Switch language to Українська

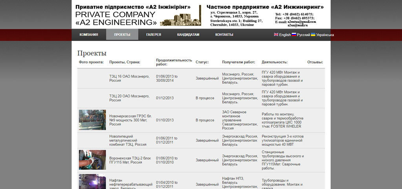[325, 35]
